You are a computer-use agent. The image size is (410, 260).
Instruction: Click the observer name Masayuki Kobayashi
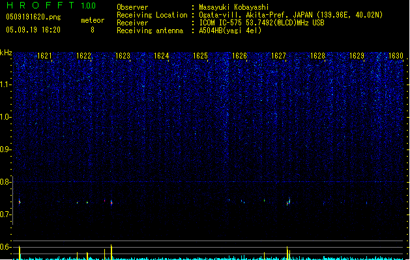point(234,7)
